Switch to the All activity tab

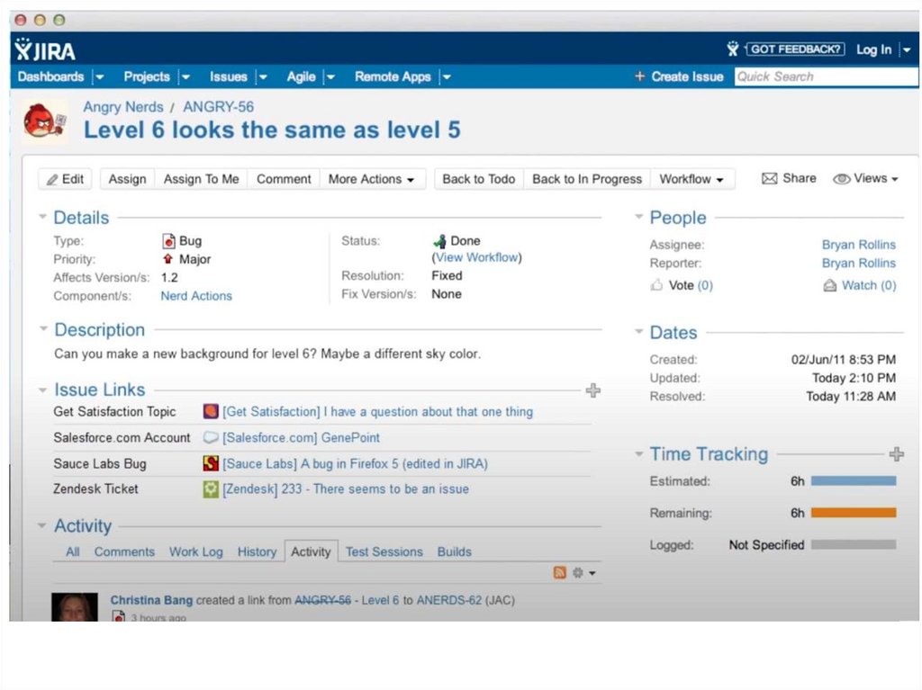pyautogui.click(x=72, y=551)
